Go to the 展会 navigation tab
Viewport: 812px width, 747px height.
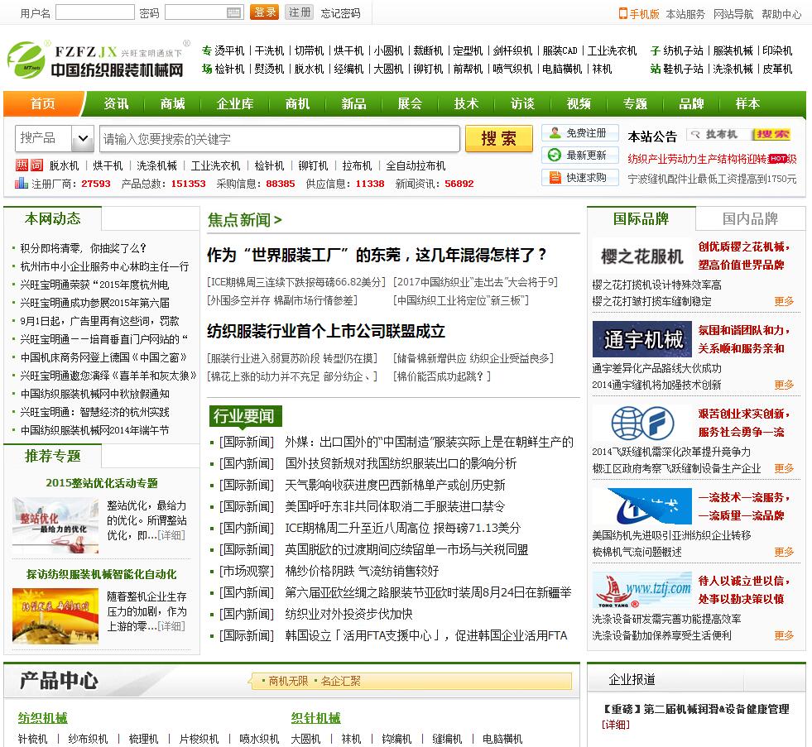[x=410, y=103]
